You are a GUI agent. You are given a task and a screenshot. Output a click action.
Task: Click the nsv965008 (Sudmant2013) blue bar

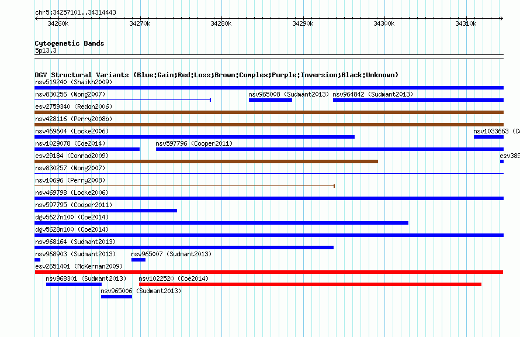click(271, 100)
